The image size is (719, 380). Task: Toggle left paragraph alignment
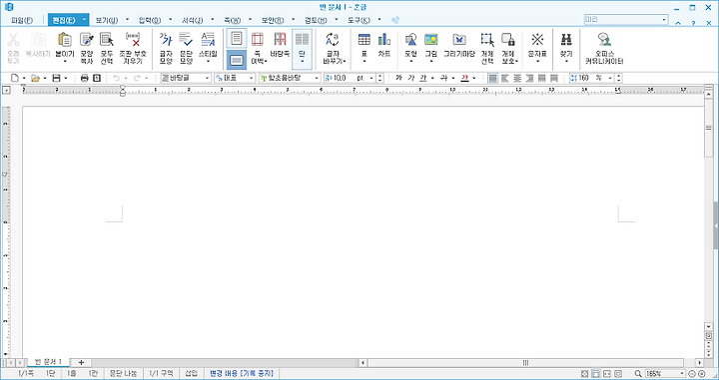tap(505, 78)
